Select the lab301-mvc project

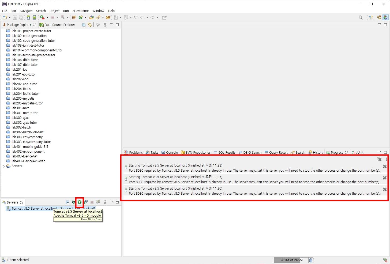tap(20, 108)
